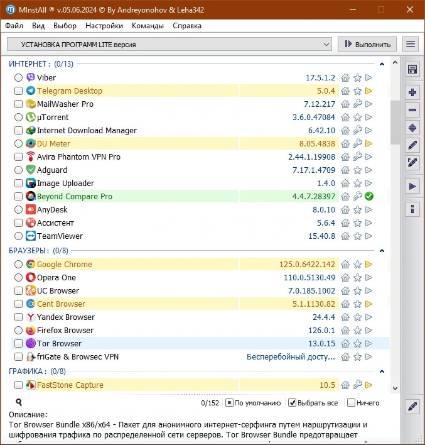Check the MailWasher Pro checkbox
This screenshot has height=445, width=425.
18,104
